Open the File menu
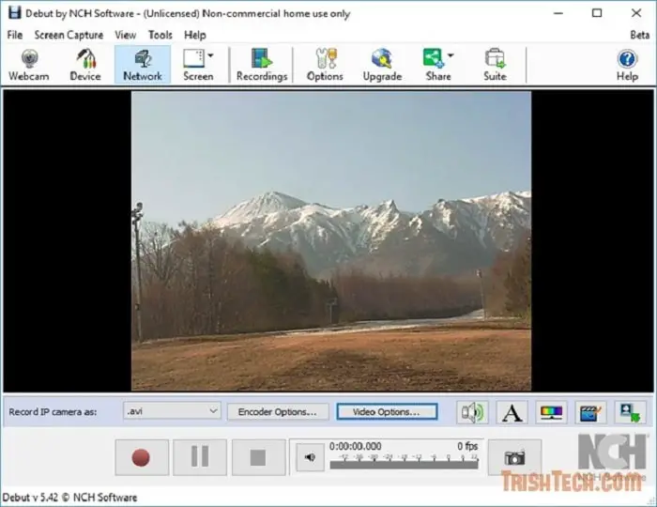The width and height of the screenshot is (657, 507). click(x=15, y=35)
